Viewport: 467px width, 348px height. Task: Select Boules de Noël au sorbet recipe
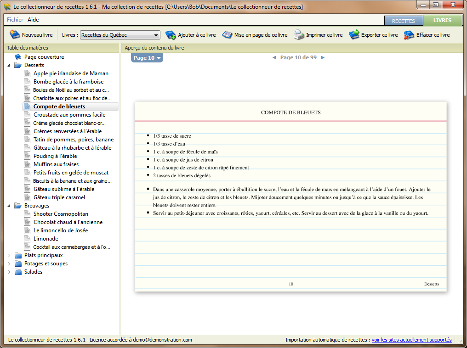pos(71,90)
